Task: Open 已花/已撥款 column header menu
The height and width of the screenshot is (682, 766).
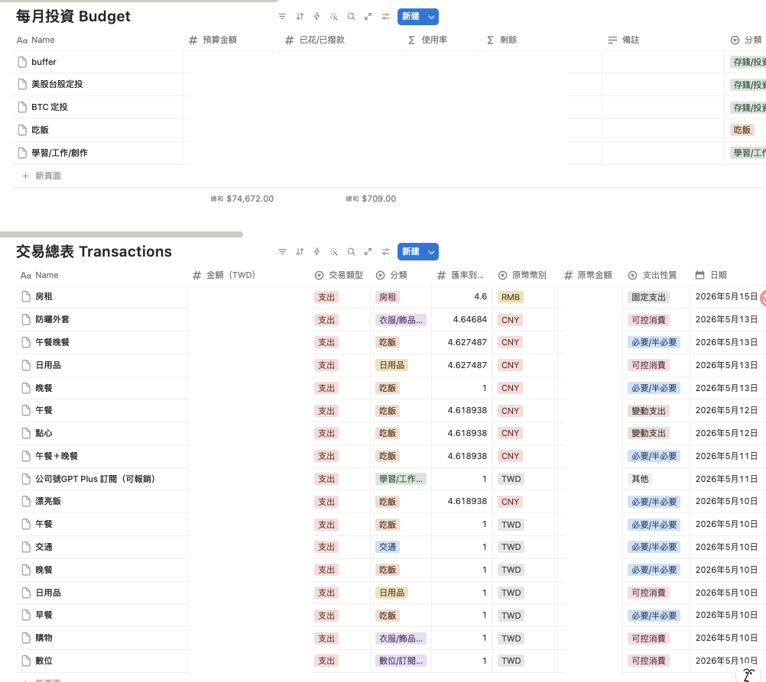Action: [315, 40]
